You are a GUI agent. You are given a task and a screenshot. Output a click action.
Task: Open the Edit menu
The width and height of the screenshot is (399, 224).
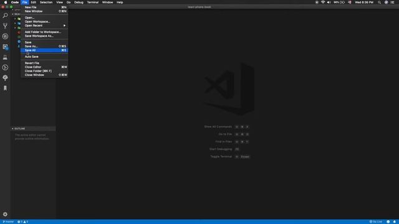[33, 2]
